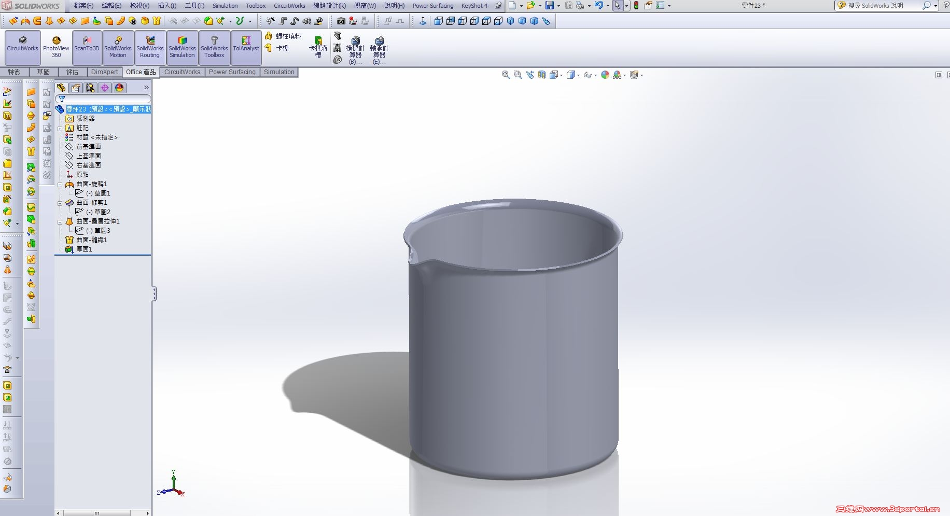Image resolution: width=950 pixels, height=516 pixels.
Task: Toggle the TolAnalyst add-in
Action: [246, 47]
